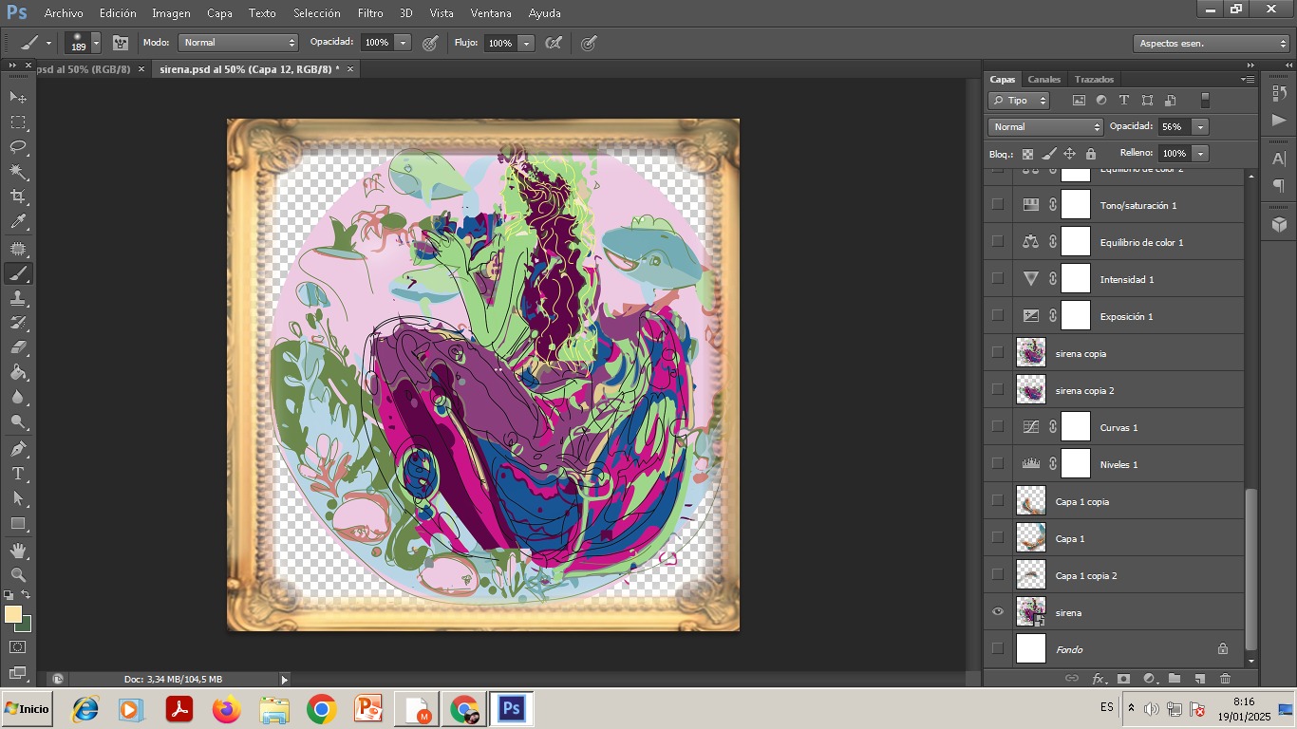Image resolution: width=1297 pixels, height=729 pixels.
Task: Open the Ayuda menu
Action: pyautogui.click(x=544, y=13)
